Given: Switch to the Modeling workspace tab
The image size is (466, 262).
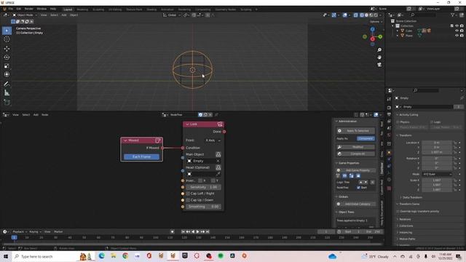Looking at the screenshot, I should coord(82,9).
